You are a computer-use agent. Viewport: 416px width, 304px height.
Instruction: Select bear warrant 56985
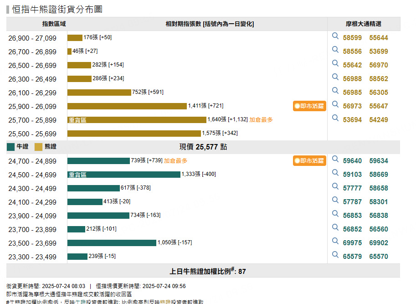click(x=352, y=93)
